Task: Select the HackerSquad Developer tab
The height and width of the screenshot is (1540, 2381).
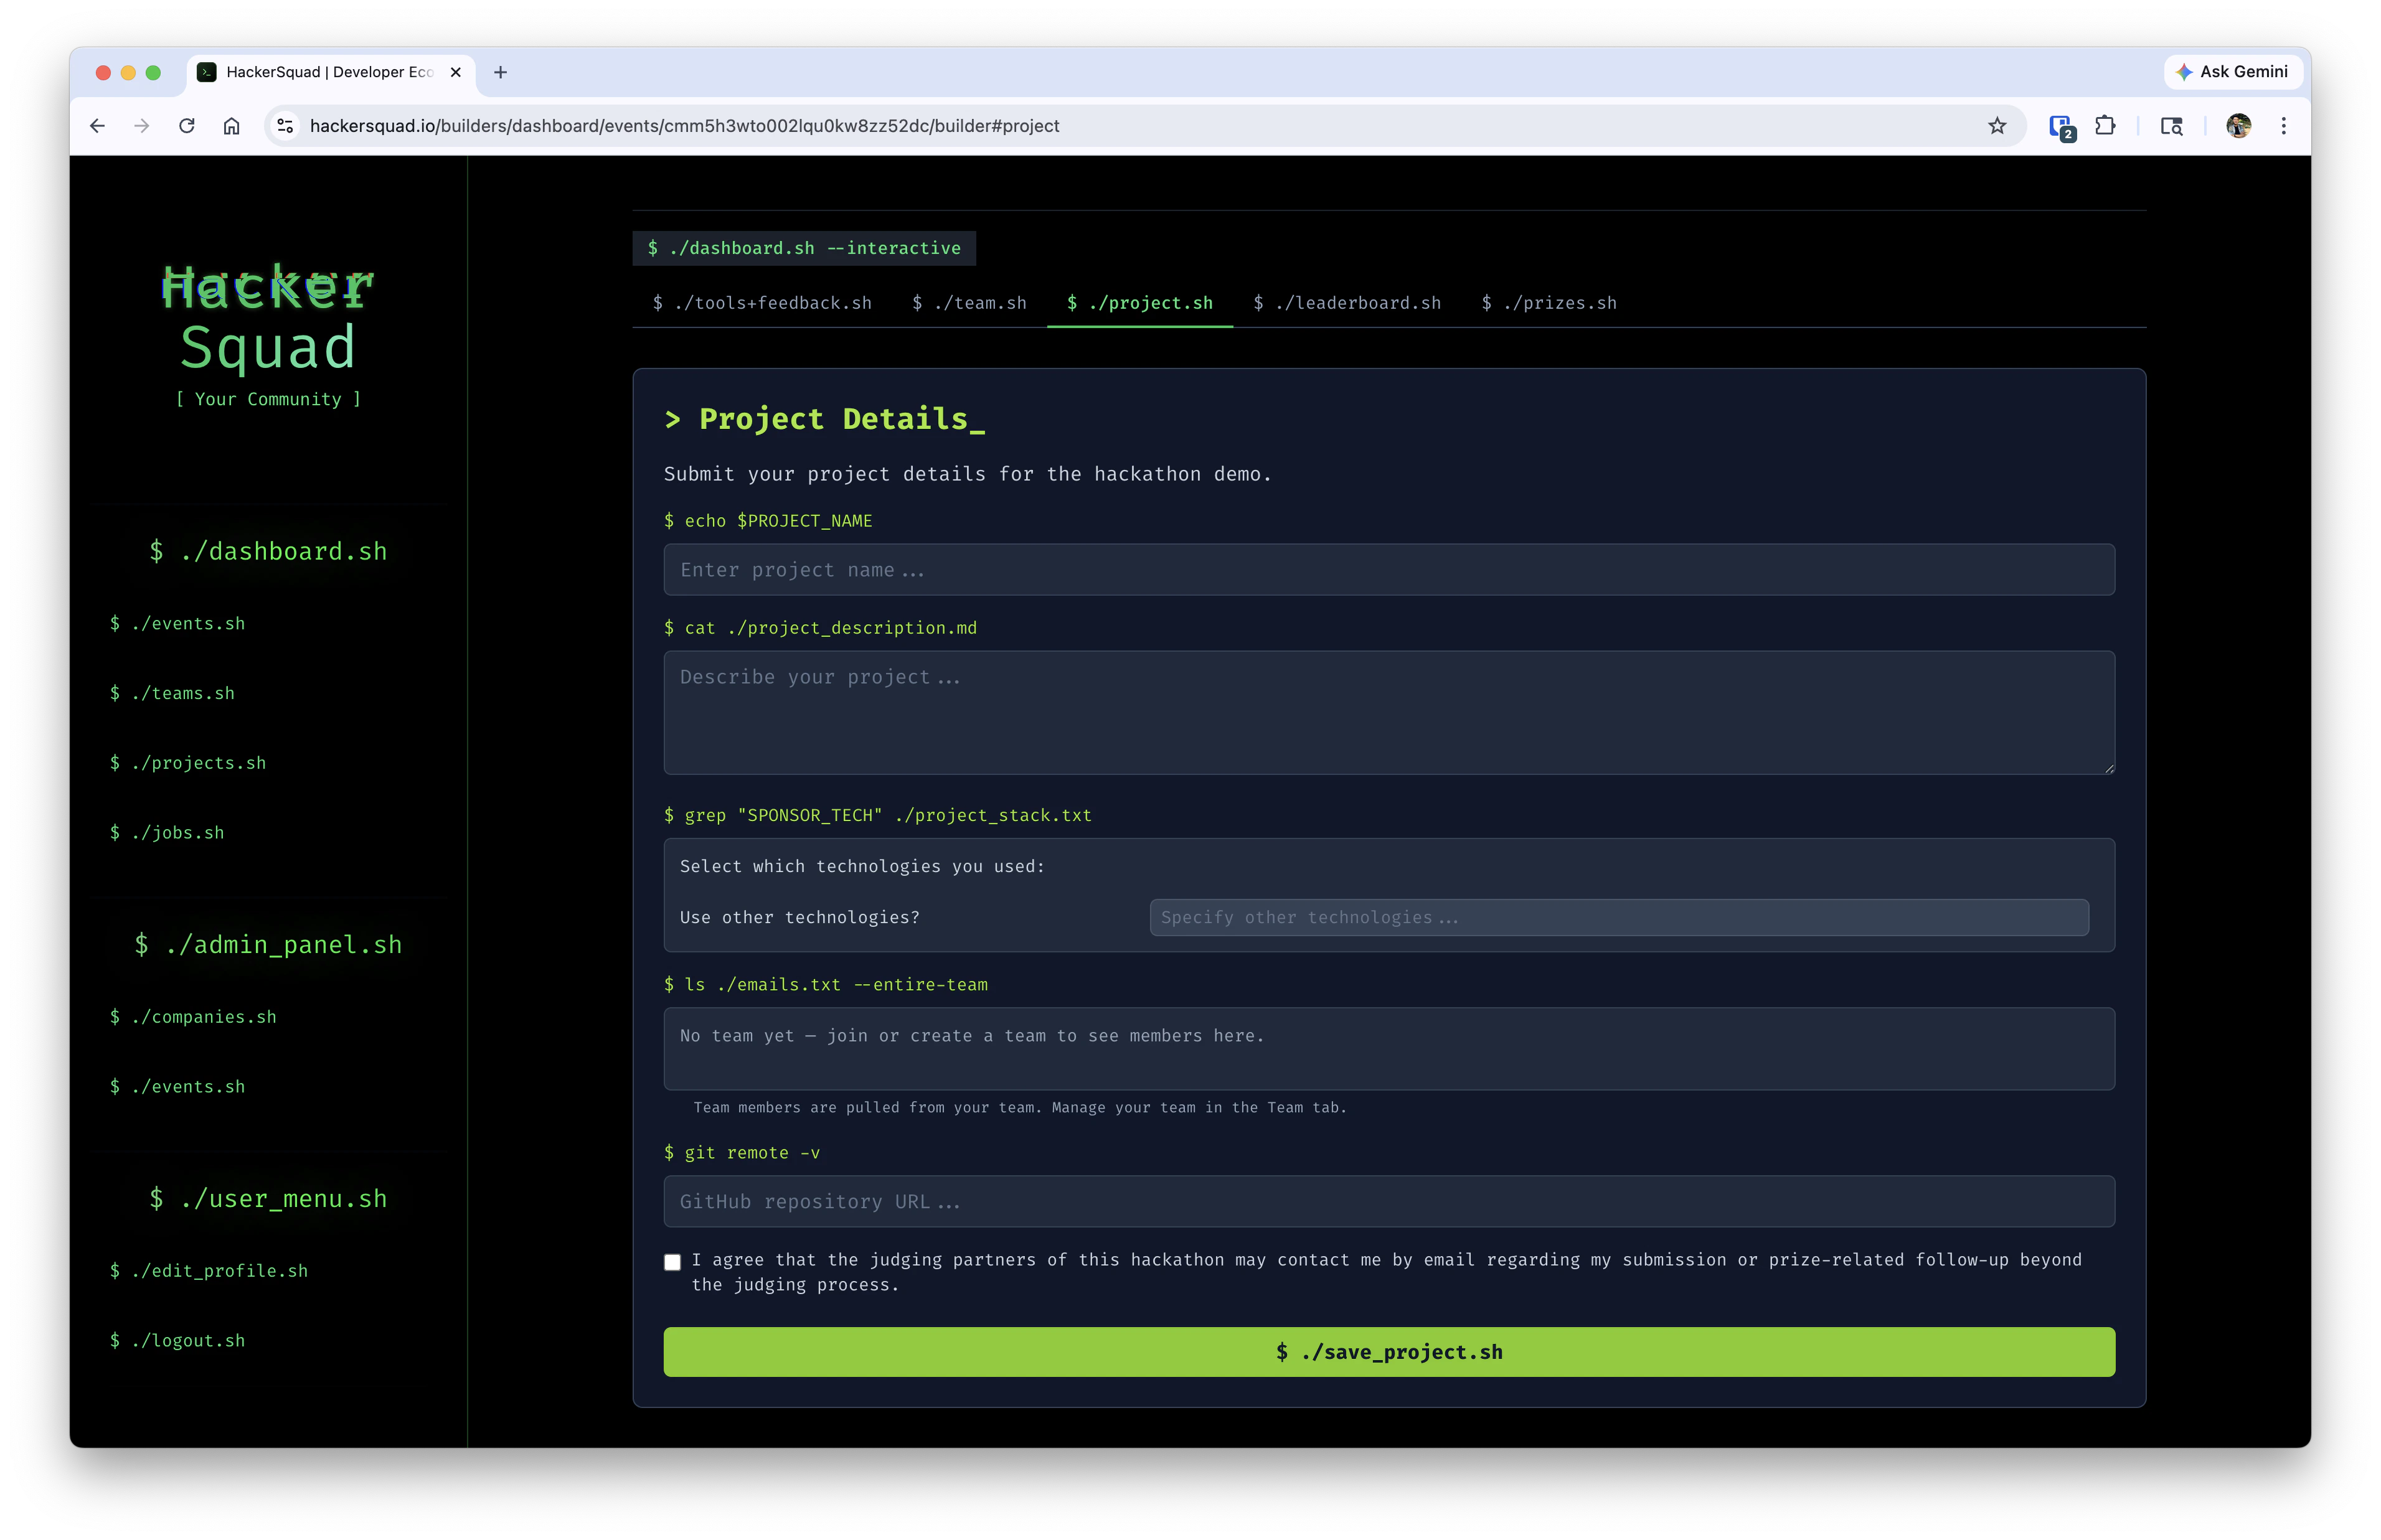Action: pos(330,72)
